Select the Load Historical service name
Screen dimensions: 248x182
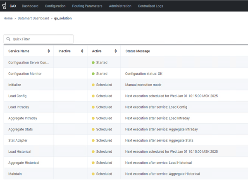coord(20,151)
